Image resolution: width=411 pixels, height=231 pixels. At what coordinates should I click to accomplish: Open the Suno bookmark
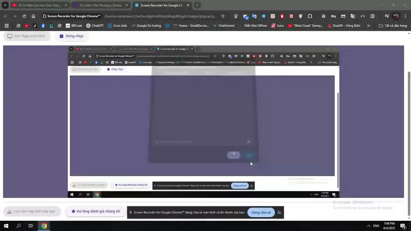pyautogui.click(x=277, y=26)
